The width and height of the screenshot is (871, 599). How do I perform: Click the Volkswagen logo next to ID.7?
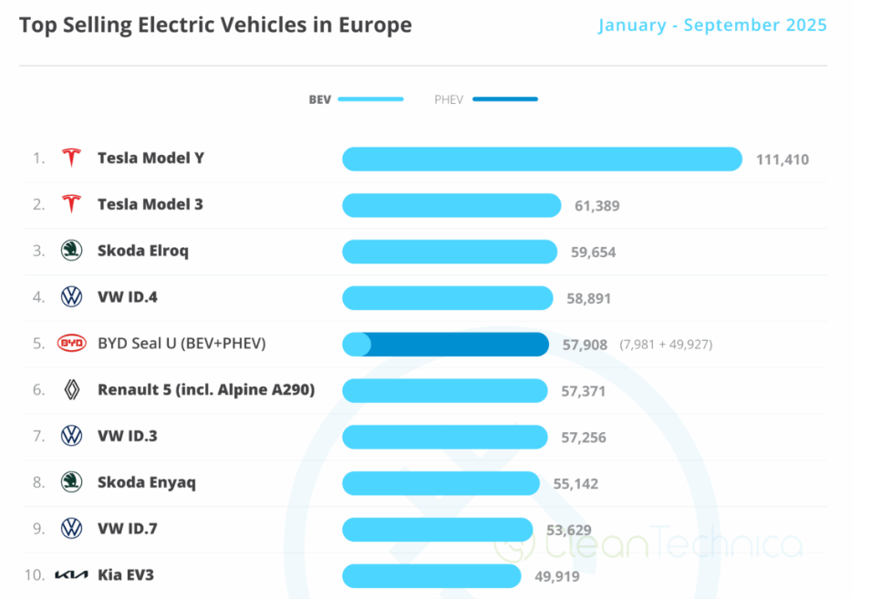(x=71, y=529)
